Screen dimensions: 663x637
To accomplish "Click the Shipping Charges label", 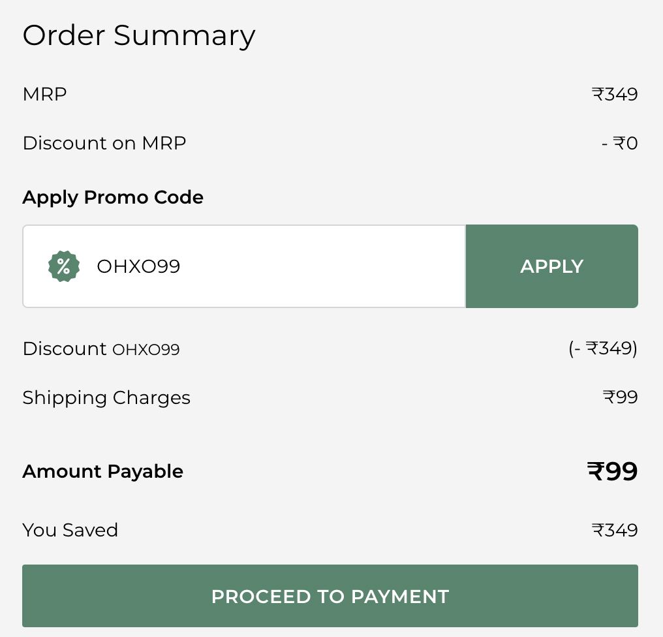I will (106, 398).
